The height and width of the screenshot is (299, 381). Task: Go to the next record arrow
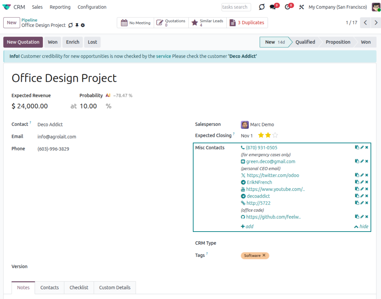(x=376, y=23)
